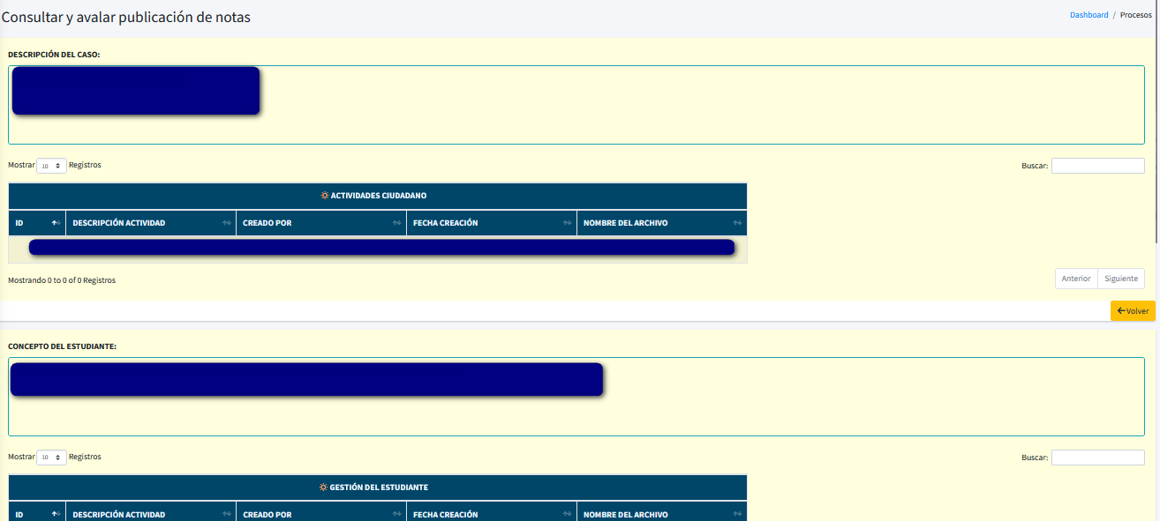
Task: Click the page vertical scrollbar
Action: pyautogui.click(x=1156, y=122)
